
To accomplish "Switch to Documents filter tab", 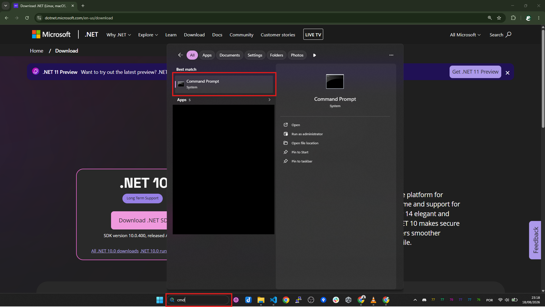I will (x=229, y=55).
